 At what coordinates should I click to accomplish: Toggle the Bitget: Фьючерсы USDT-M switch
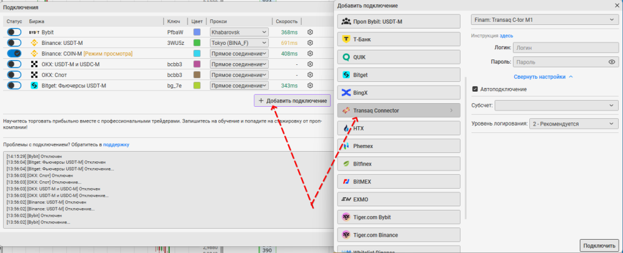(x=15, y=86)
